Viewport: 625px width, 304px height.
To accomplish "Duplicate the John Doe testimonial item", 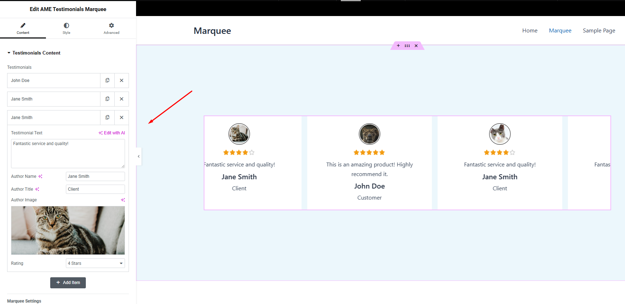I will pos(107,81).
